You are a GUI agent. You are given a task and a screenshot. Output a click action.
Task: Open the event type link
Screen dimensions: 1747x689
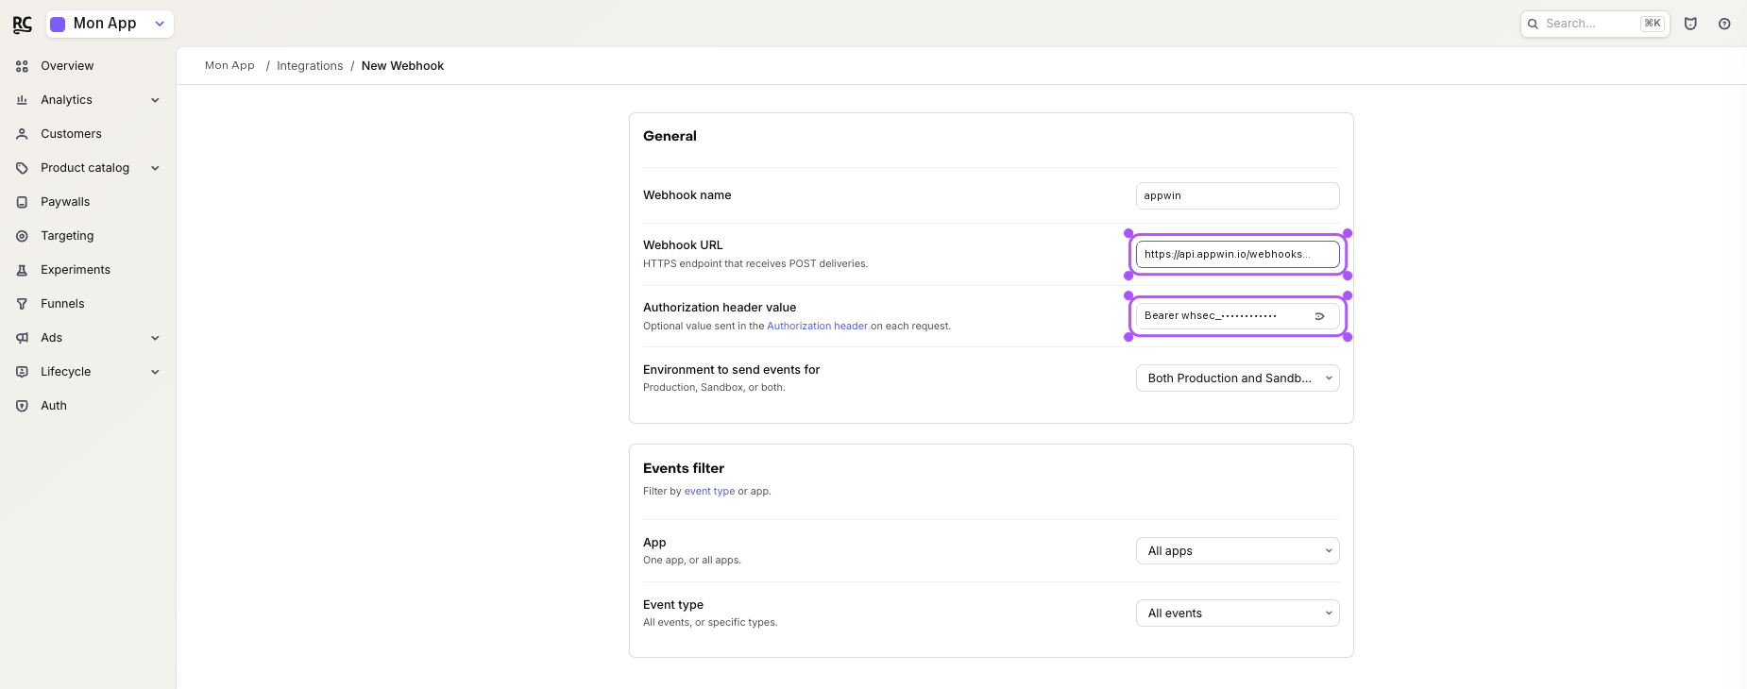(x=709, y=492)
